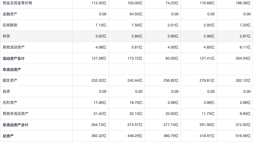
Task: Click the 11.75亿 other non-current assets cell
Action: 208,114
